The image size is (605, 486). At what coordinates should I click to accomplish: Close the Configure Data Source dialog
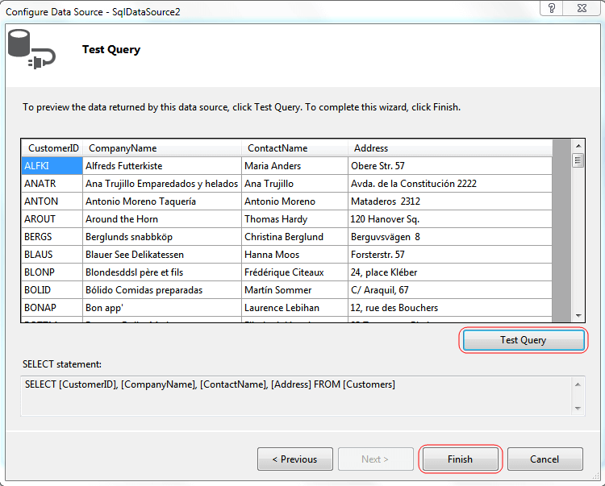[582, 8]
